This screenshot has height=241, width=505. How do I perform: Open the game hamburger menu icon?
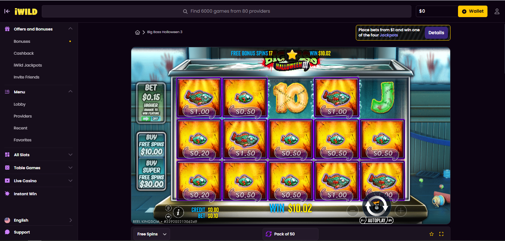tap(168, 208)
